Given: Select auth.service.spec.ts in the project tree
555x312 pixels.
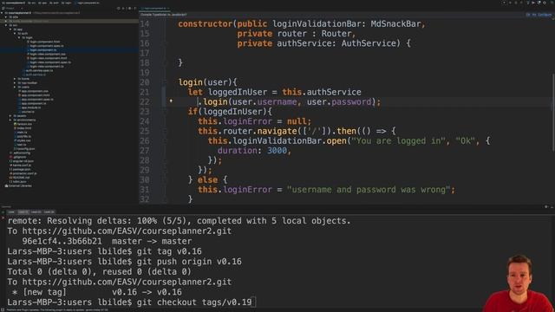Looking at the screenshot, I should [x=38, y=70].
